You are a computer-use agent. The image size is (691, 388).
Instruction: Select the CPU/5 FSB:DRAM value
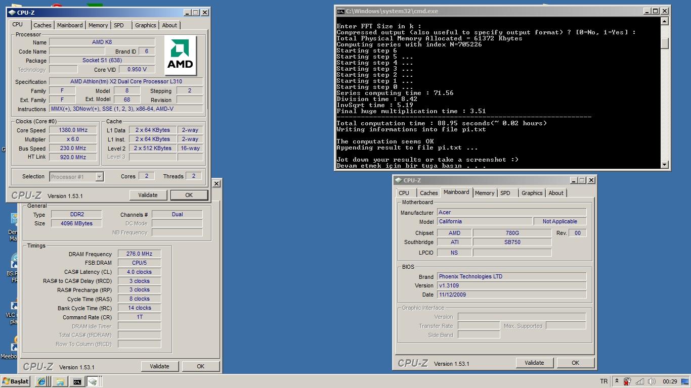coord(140,263)
